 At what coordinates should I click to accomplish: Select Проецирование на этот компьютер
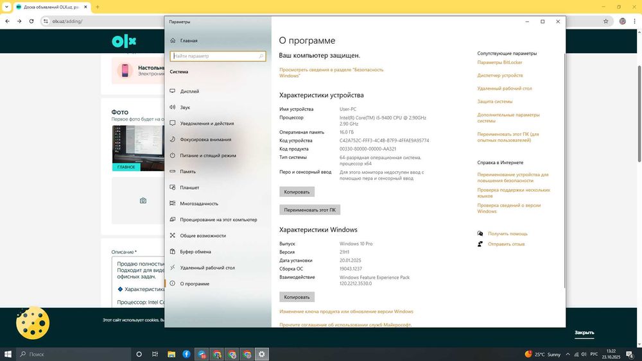pyautogui.click(x=213, y=219)
